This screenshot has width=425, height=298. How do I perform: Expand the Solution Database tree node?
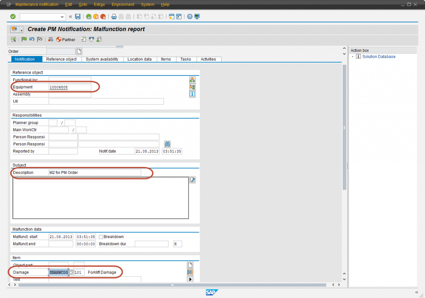352,57
